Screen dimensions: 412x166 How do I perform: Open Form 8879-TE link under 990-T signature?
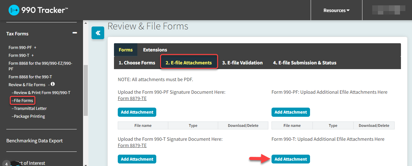132,145
